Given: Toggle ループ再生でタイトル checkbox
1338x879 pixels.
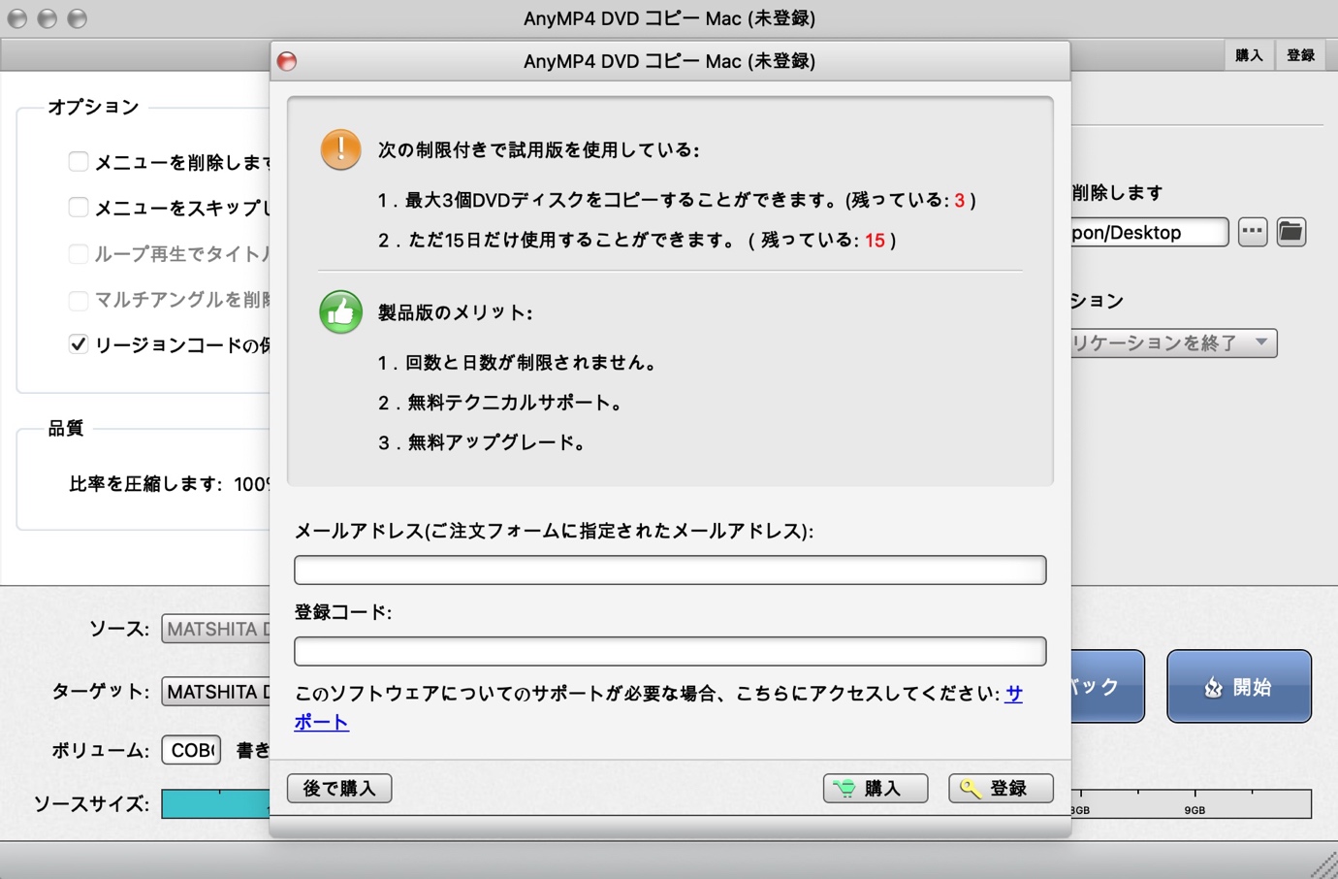Looking at the screenshot, I should point(79,253).
